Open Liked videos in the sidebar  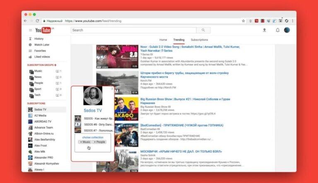tap(42, 57)
